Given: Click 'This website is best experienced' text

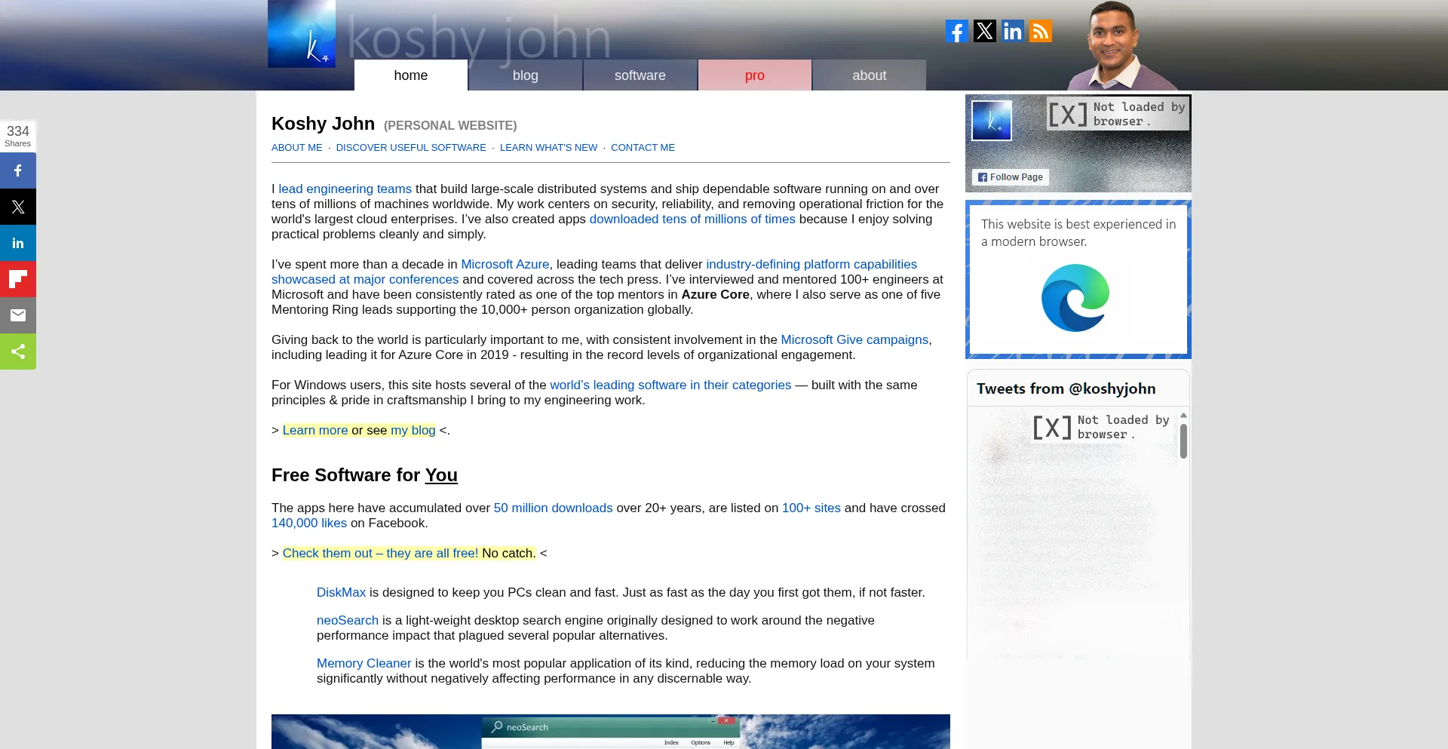Looking at the screenshot, I should point(1078,233).
